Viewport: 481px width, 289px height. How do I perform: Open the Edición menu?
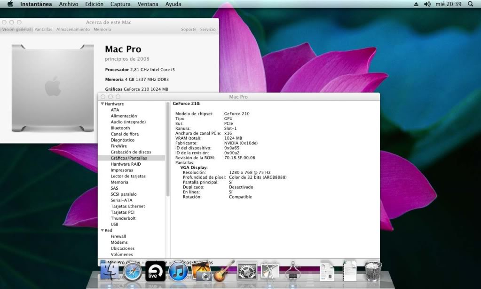click(94, 4)
